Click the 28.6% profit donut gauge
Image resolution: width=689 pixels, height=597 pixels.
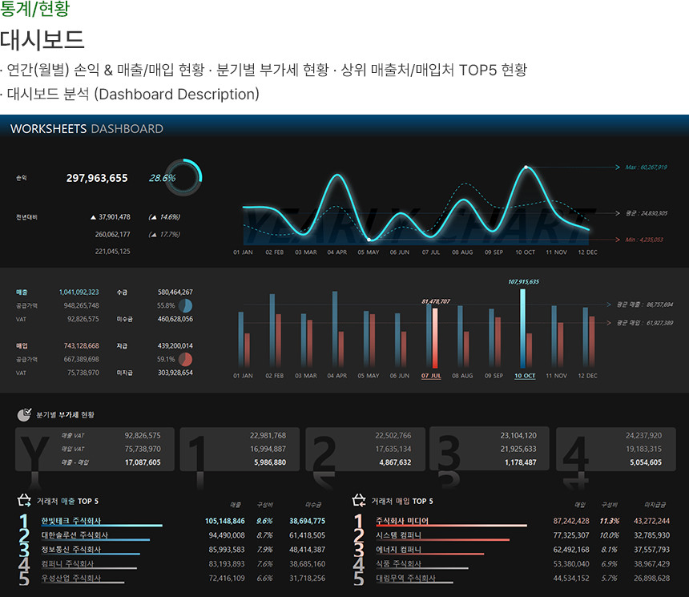183,177
